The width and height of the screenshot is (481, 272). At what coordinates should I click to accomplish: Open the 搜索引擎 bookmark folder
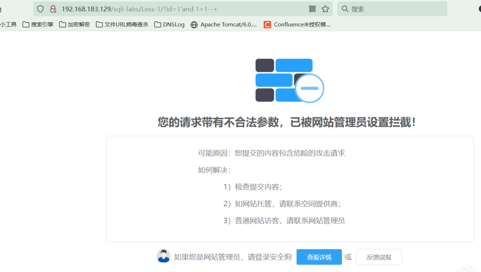point(38,24)
